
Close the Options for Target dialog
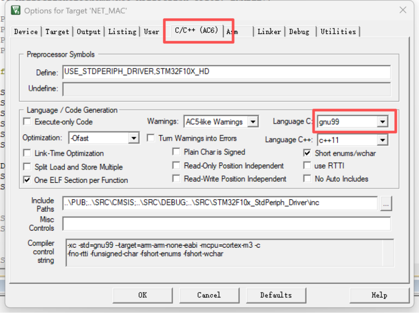(x=403, y=10)
